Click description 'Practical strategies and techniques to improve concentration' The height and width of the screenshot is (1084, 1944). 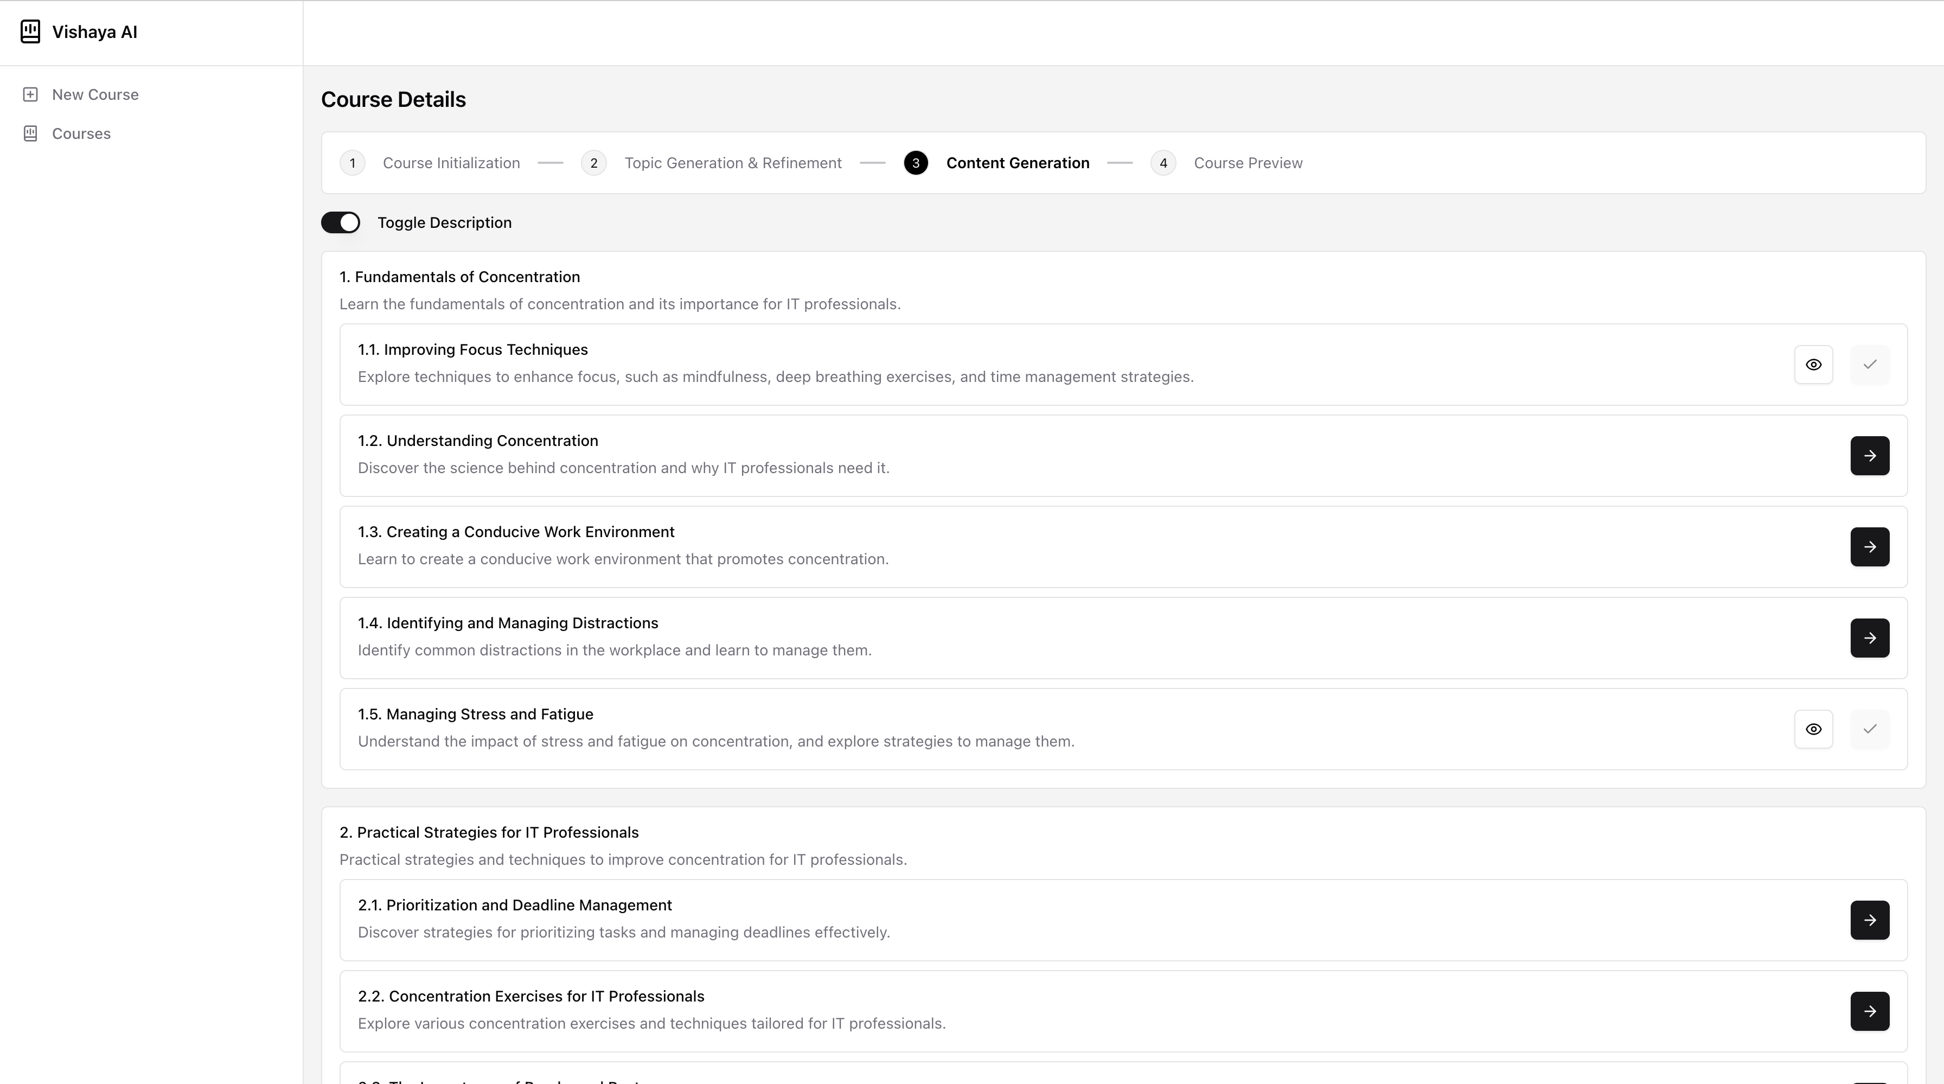(623, 860)
